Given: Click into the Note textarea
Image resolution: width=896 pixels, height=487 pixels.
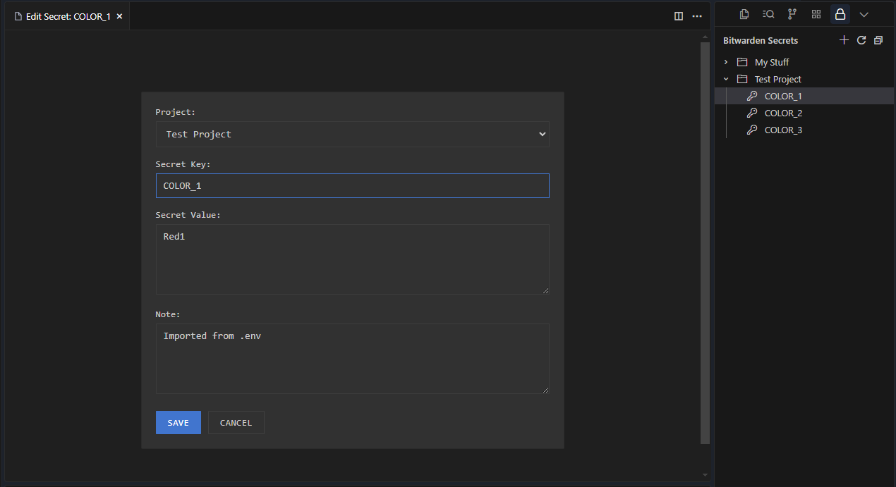Looking at the screenshot, I should point(352,358).
